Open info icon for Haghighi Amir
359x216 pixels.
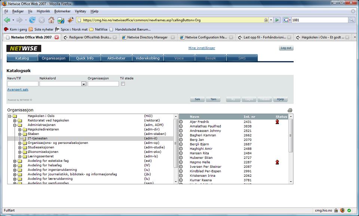181,149
